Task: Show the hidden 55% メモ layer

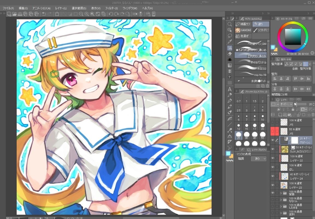Action: point(272,131)
